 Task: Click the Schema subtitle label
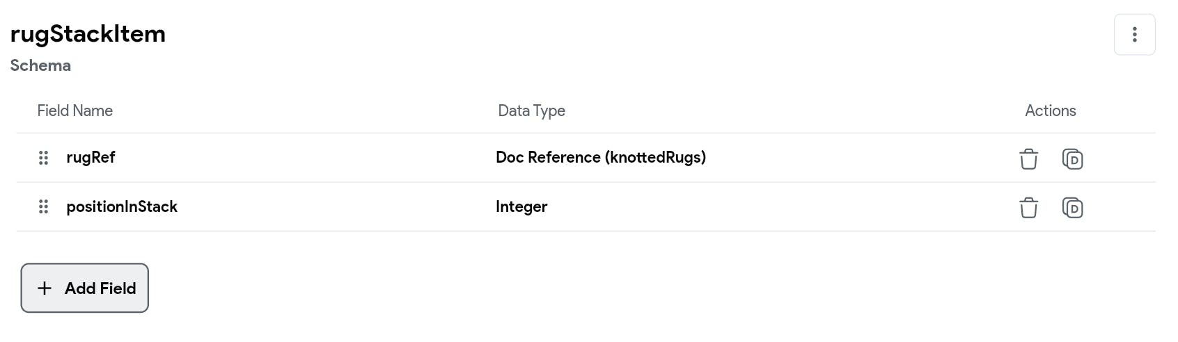40,65
